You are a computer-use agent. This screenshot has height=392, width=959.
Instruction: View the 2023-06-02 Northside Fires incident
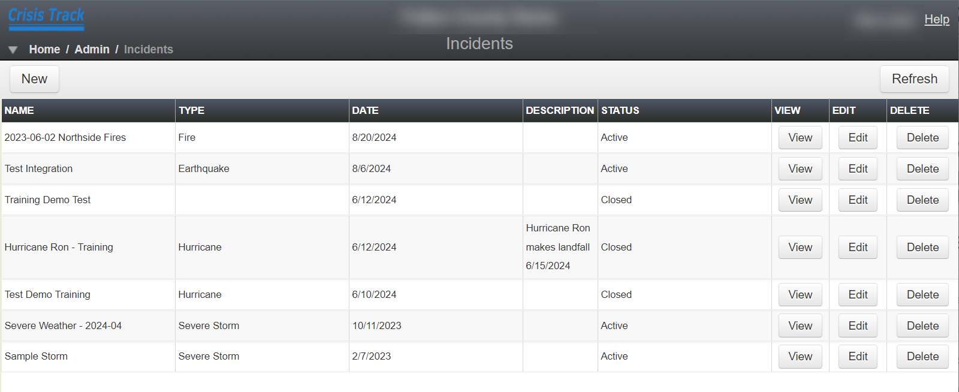click(800, 137)
